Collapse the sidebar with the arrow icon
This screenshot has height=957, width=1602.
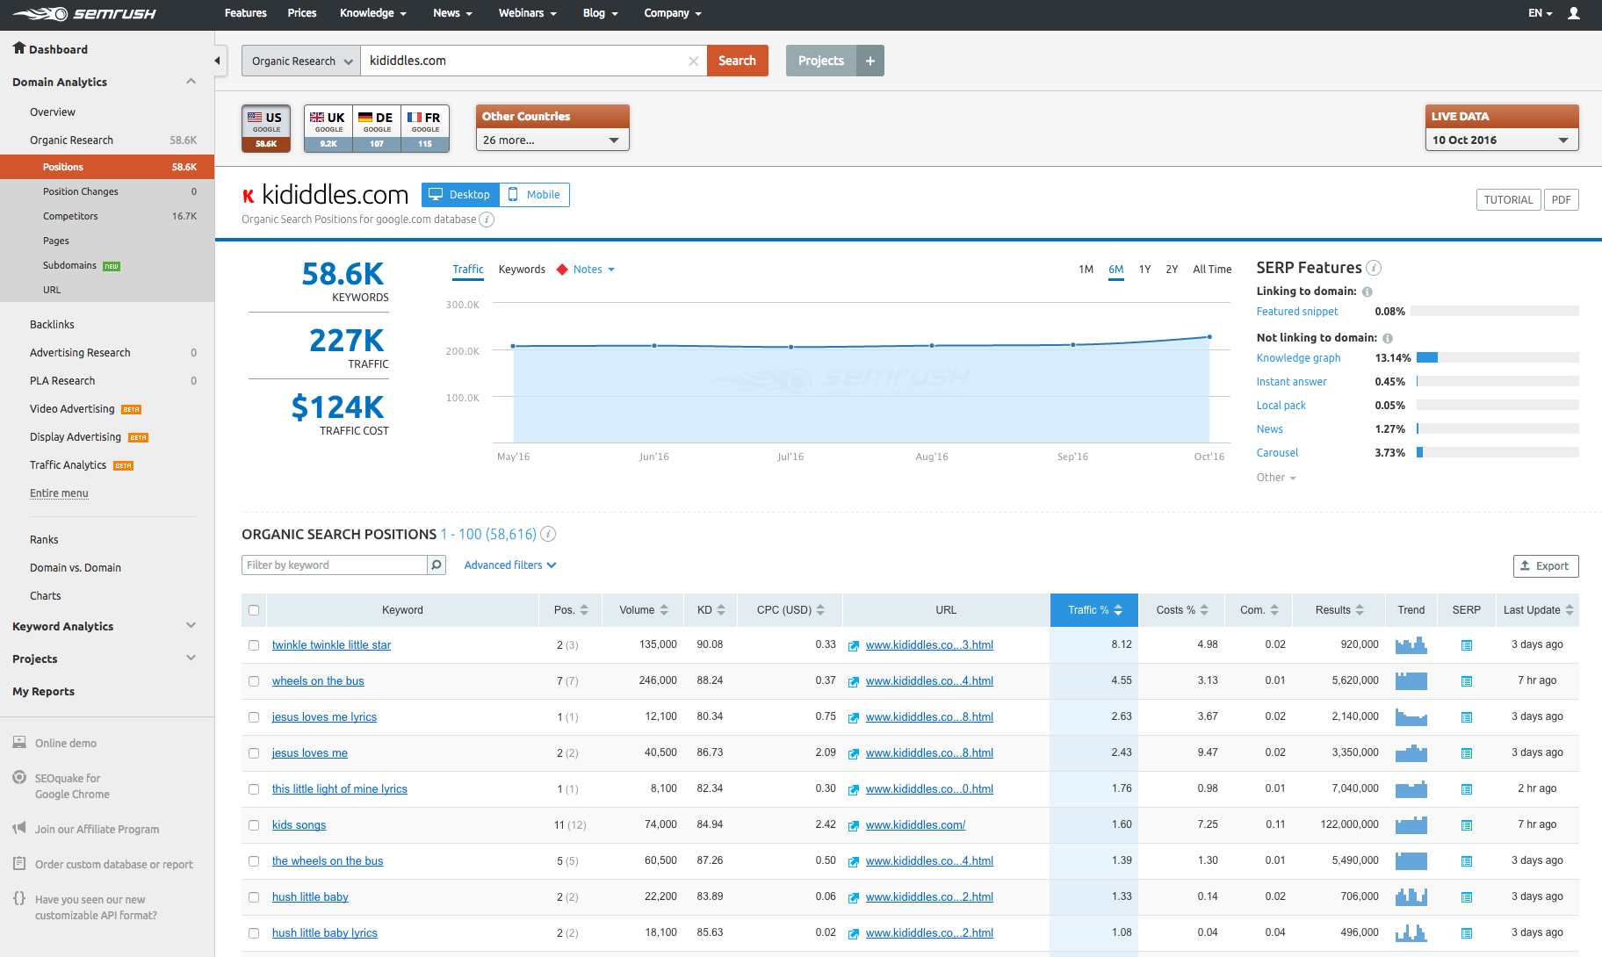pos(217,61)
